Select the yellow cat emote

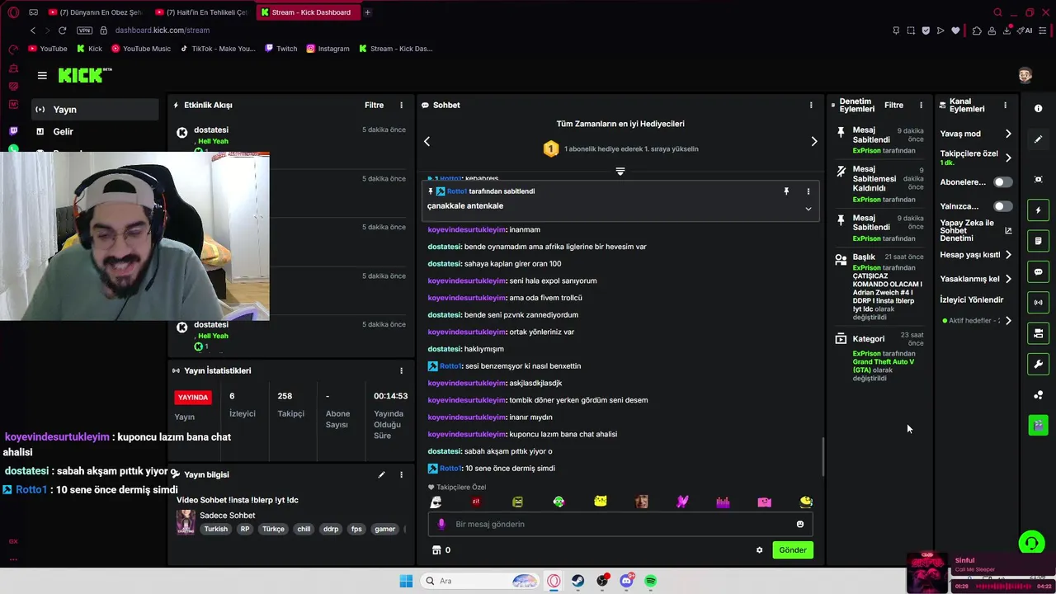tap(600, 502)
